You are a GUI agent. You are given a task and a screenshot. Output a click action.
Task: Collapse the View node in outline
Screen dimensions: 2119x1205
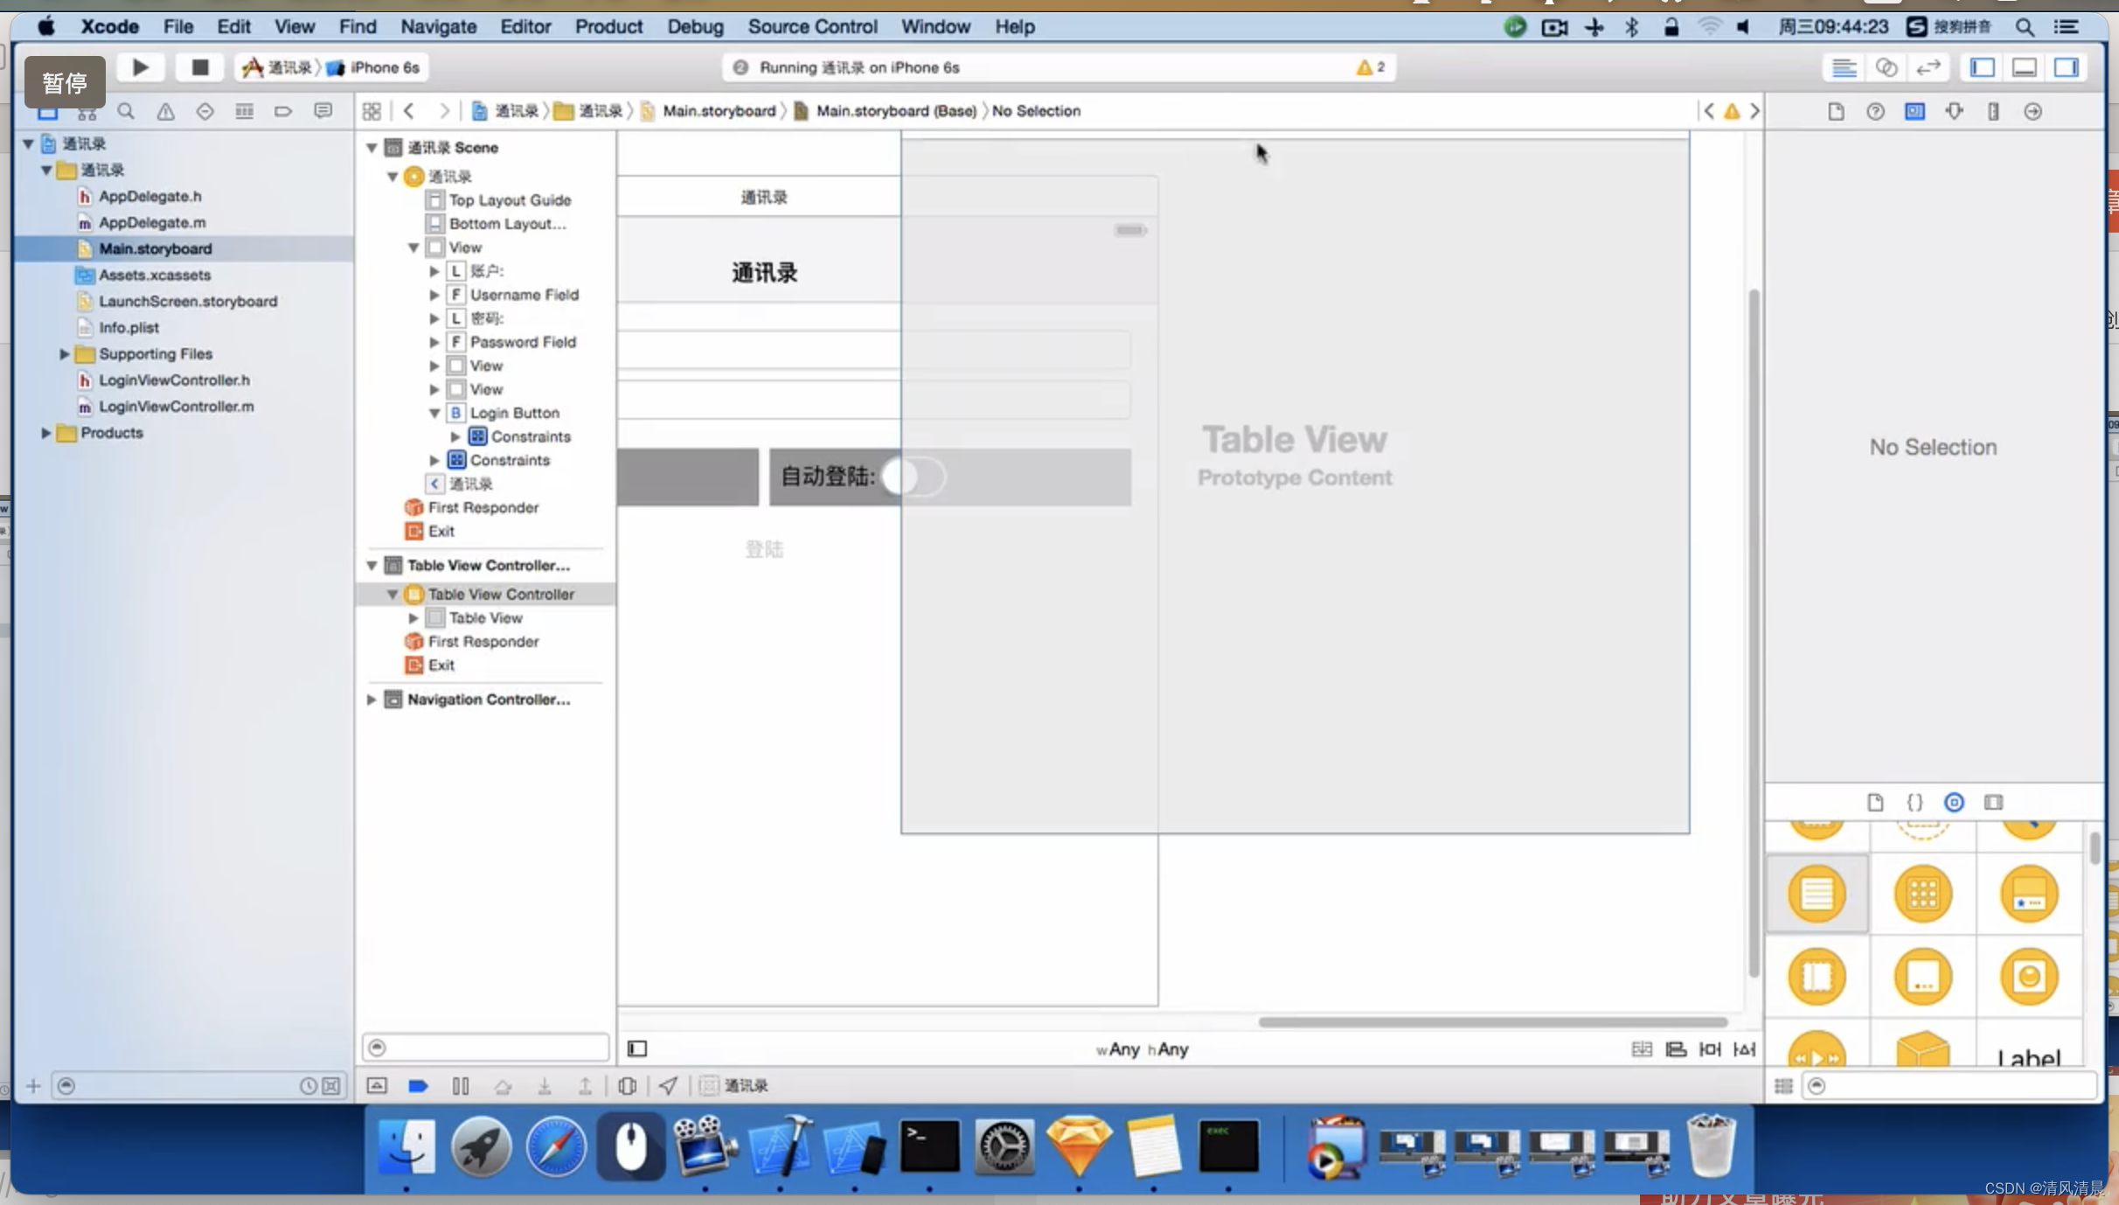[413, 247]
